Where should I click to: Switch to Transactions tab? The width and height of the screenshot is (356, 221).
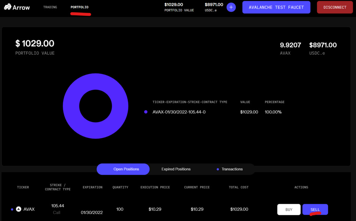[232, 169]
